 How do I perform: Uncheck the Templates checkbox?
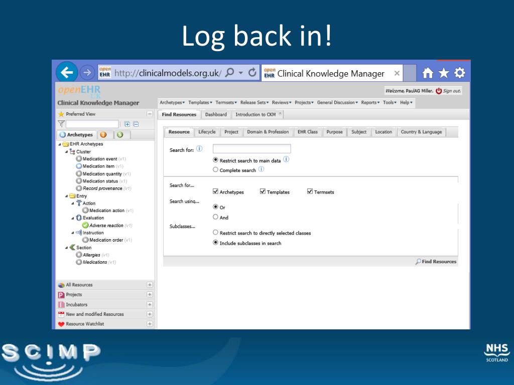click(x=263, y=191)
